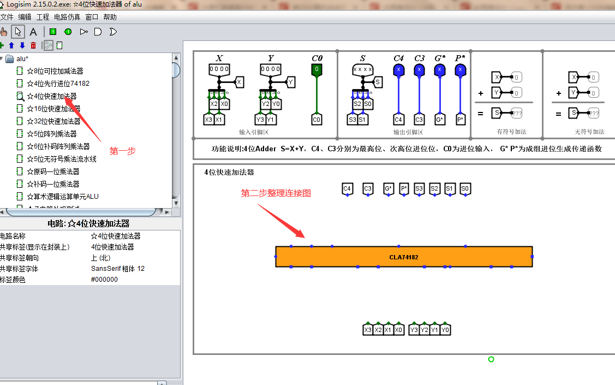Image resolution: width=615 pixels, height=385 pixels.
Task: Click tree vertical scrollbar thumb
Action: (176, 70)
